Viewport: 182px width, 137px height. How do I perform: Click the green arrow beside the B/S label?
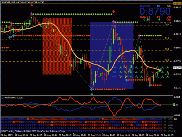tap(121, 72)
